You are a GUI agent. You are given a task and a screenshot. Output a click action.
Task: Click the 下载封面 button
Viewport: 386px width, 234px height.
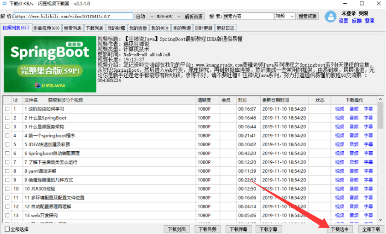coord(177,229)
